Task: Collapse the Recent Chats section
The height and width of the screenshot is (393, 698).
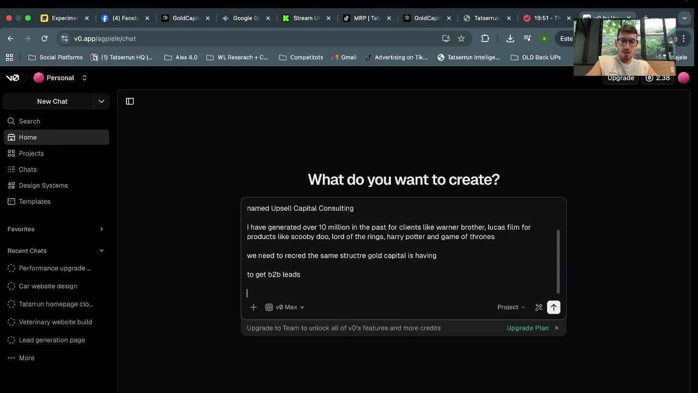Action: tap(101, 251)
